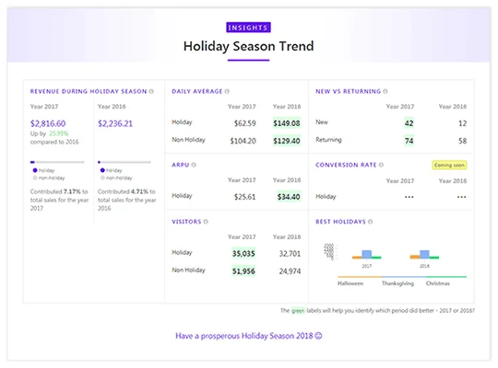Click the 2017 holiday legend dot
Viewport: 498px width, 368px height.
35,170
